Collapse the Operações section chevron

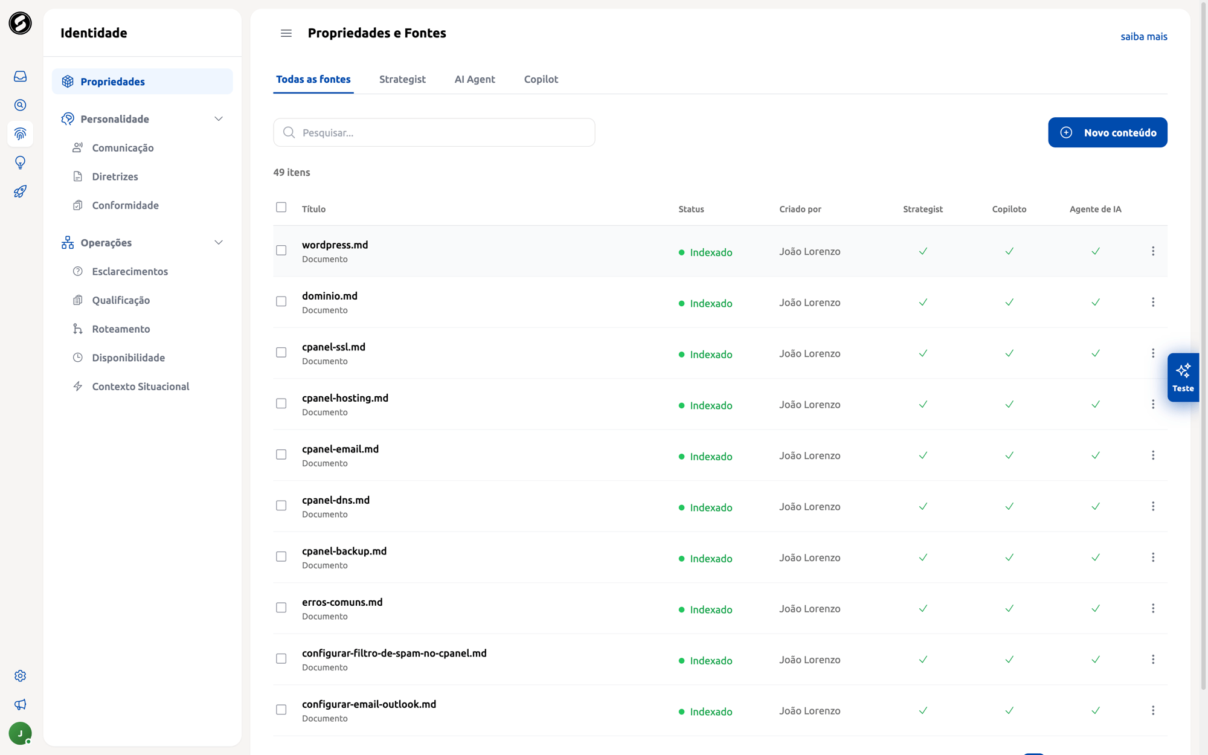[219, 243]
